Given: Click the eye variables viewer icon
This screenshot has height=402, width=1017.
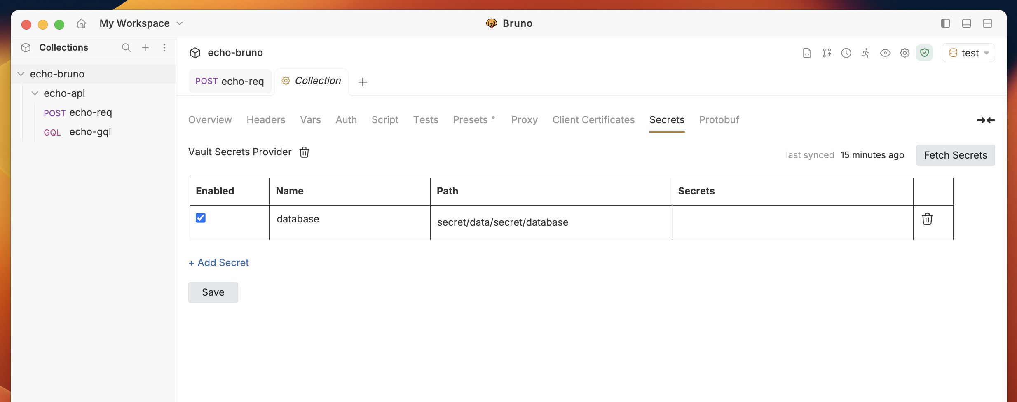Looking at the screenshot, I should tap(885, 53).
